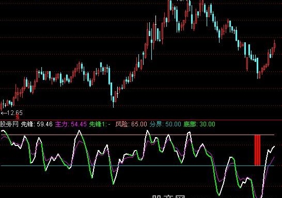Click the 风险: 65.00 indicator value

click(131, 124)
